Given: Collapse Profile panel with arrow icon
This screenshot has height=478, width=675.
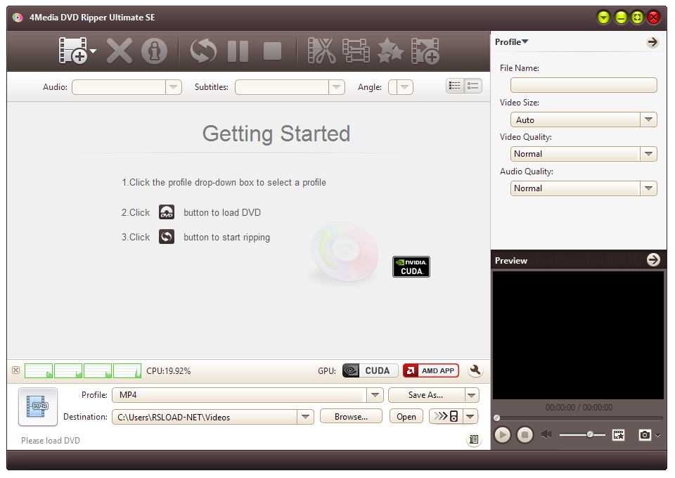Looking at the screenshot, I should pos(652,41).
